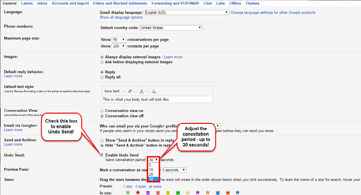Click the yellow star icon

click(188, 193)
